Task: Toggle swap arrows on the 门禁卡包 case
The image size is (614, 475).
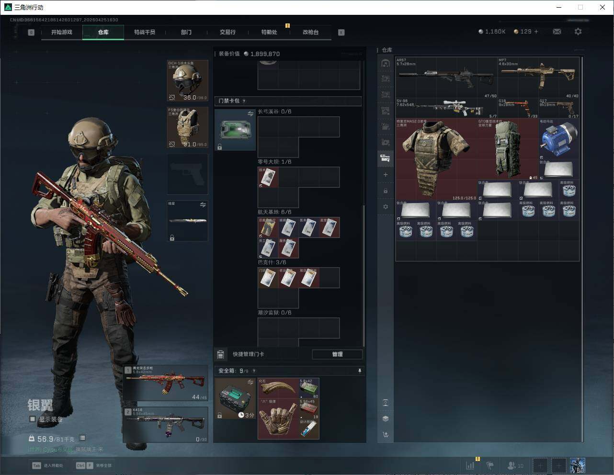Action: (250, 113)
